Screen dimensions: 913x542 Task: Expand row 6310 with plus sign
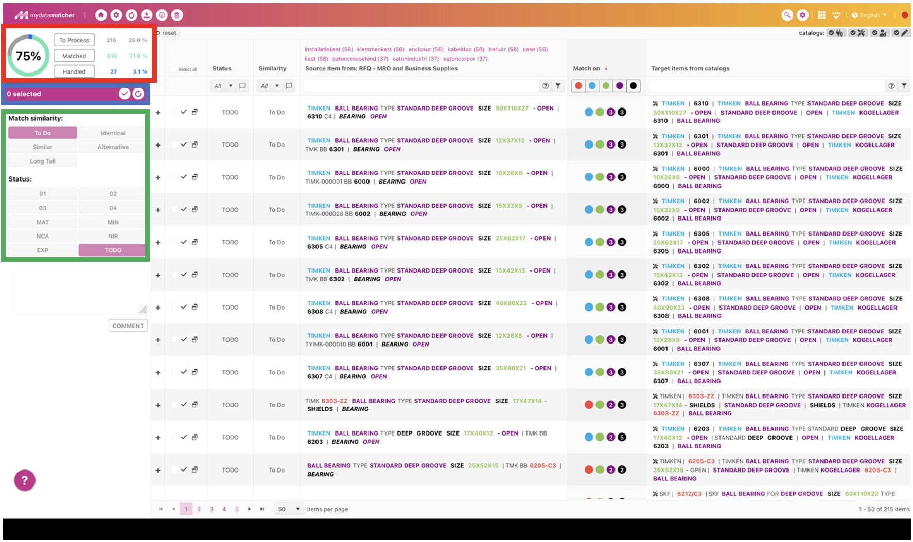click(158, 113)
